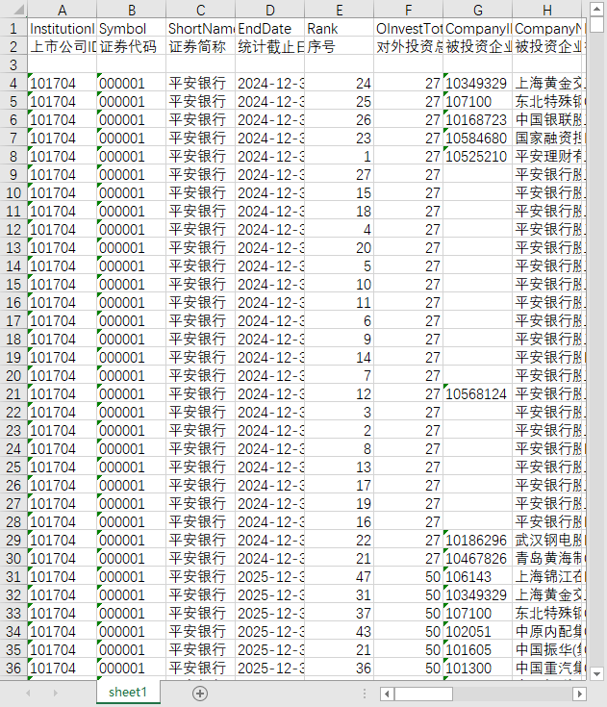Select company ID cell 101605
The image size is (607, 707).
pos(477,649)
